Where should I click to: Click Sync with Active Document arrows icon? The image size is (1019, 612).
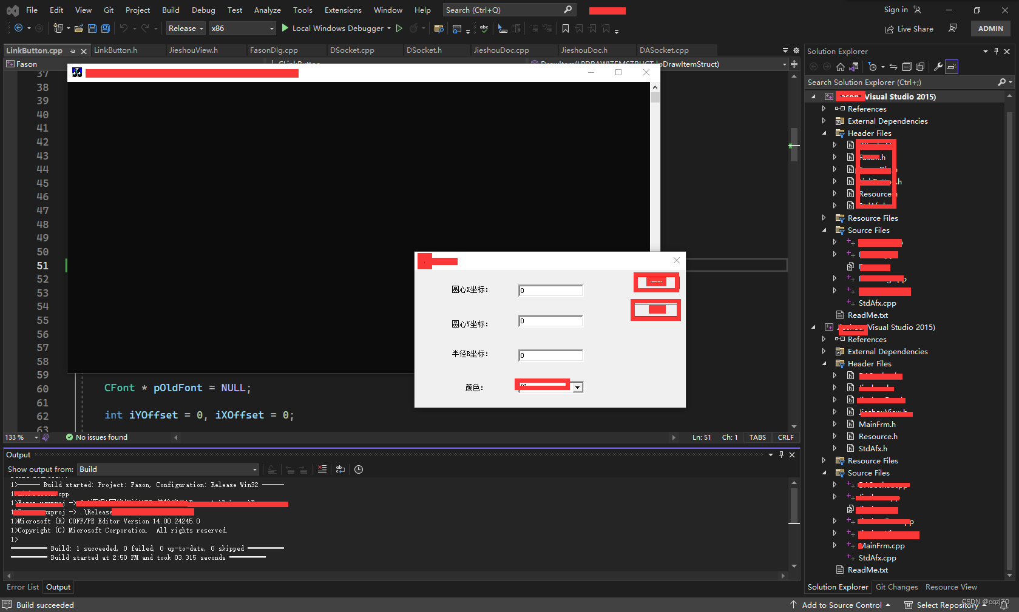coord(893,67)
